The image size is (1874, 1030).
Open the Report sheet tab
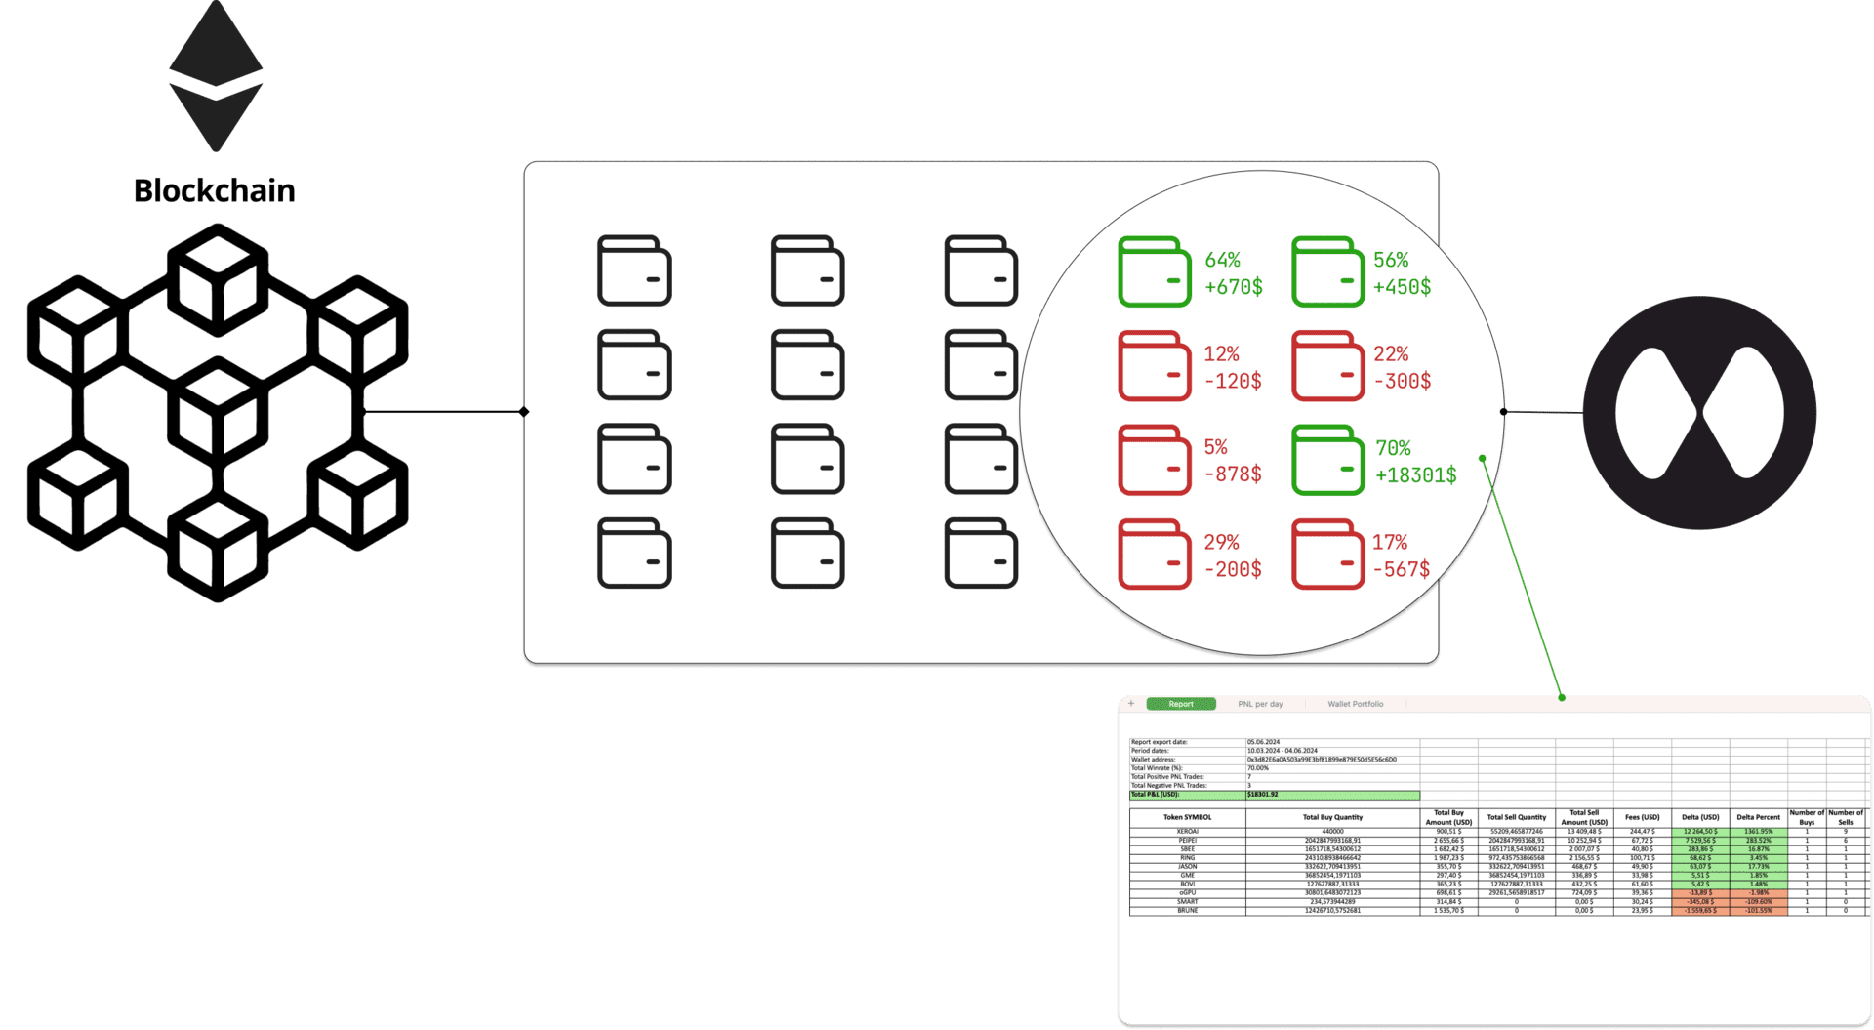(1181, 704)
